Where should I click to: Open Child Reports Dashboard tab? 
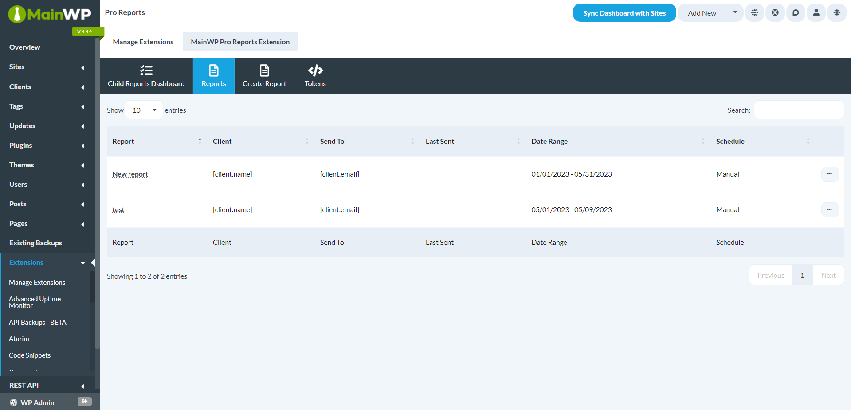[x=146, y=76]
